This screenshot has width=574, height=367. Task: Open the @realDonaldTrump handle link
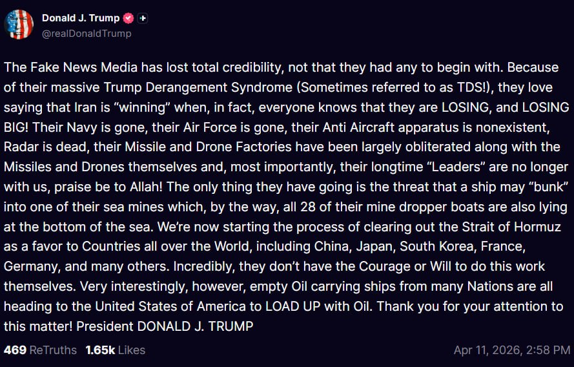[x=87, y=33]
